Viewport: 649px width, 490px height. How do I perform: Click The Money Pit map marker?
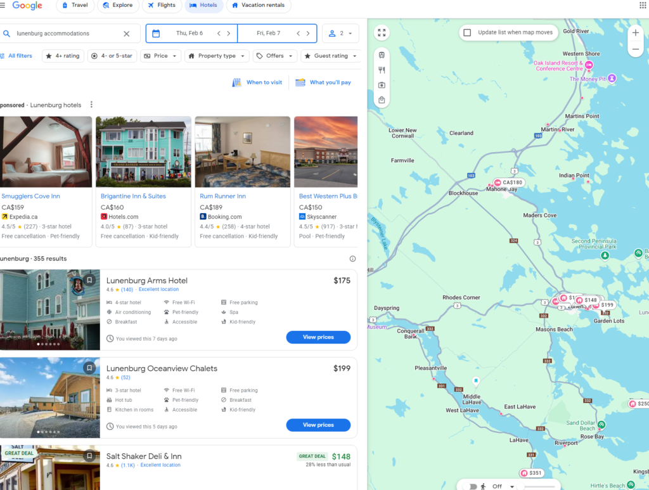[x=612, y=78]
